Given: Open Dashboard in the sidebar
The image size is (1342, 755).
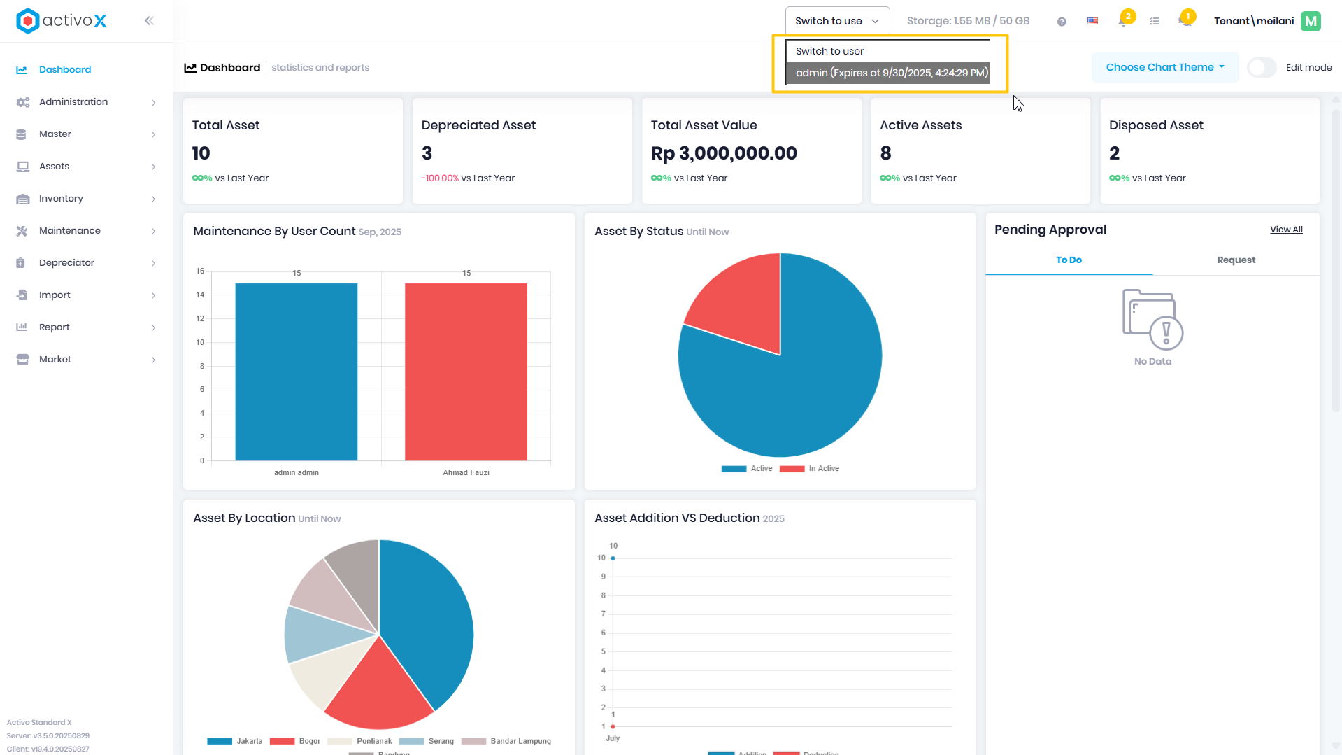Looking at the screenshot, I should click(x=65, y=70).
